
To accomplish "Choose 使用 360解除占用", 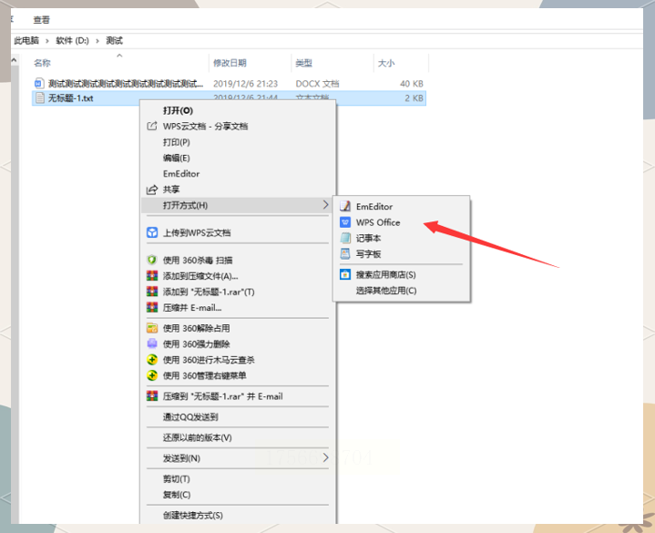I will click(197, 328).
